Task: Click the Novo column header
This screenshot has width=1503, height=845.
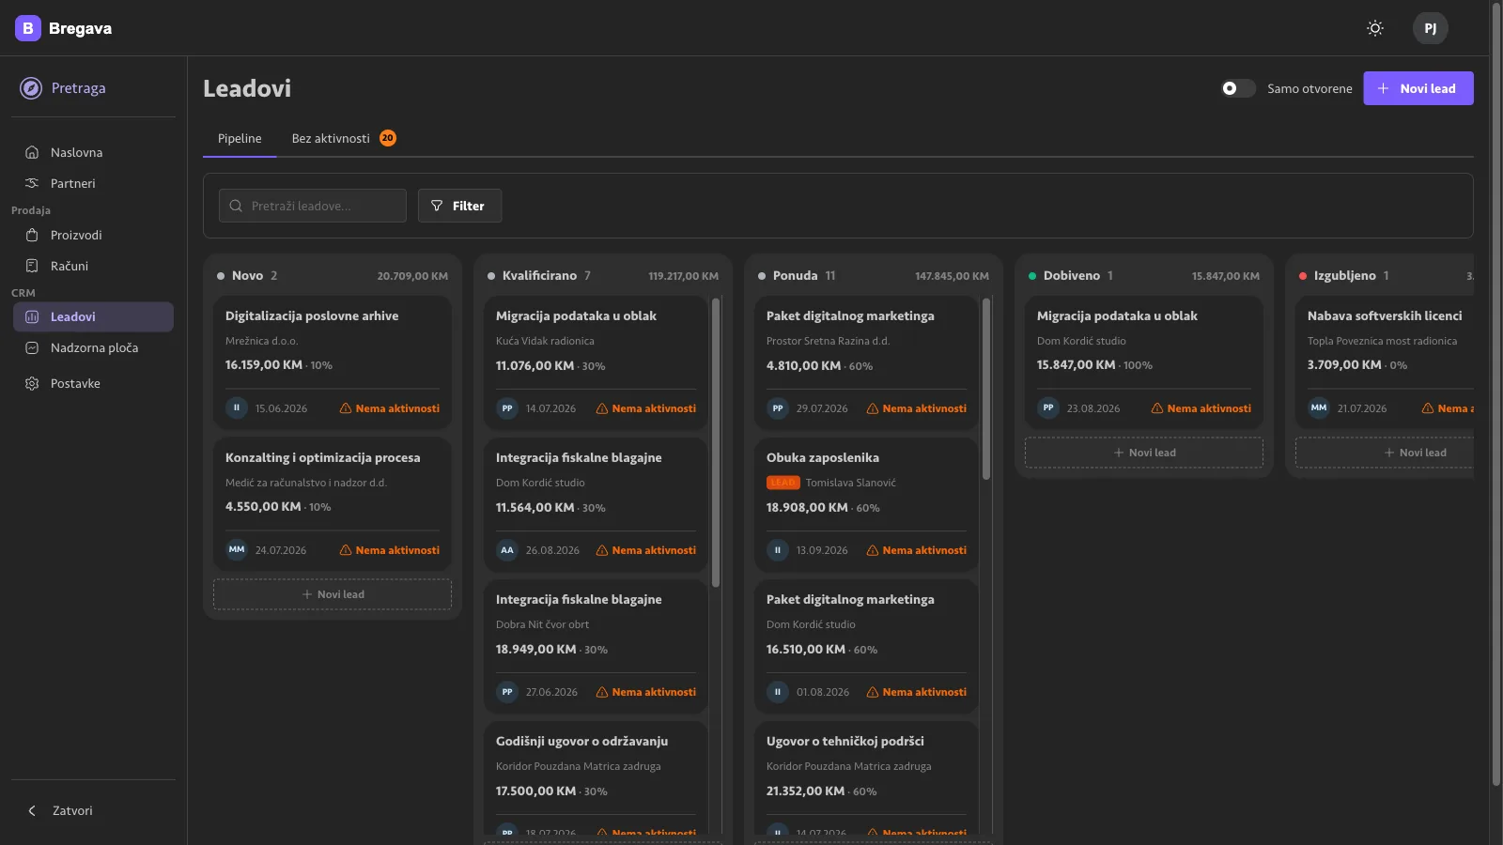Action: (333, 275)
